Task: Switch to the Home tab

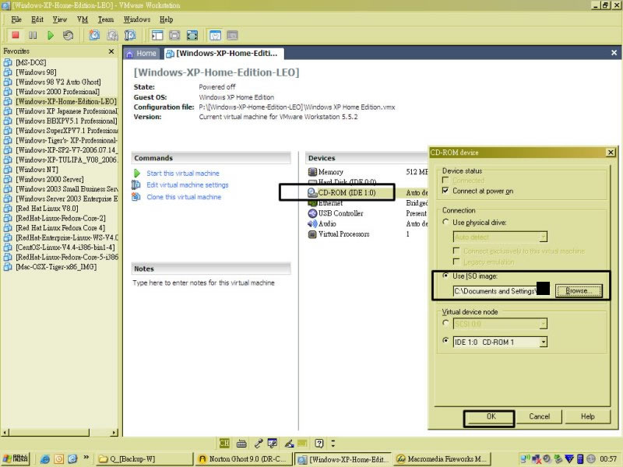Action: click(x=142, y=54)
